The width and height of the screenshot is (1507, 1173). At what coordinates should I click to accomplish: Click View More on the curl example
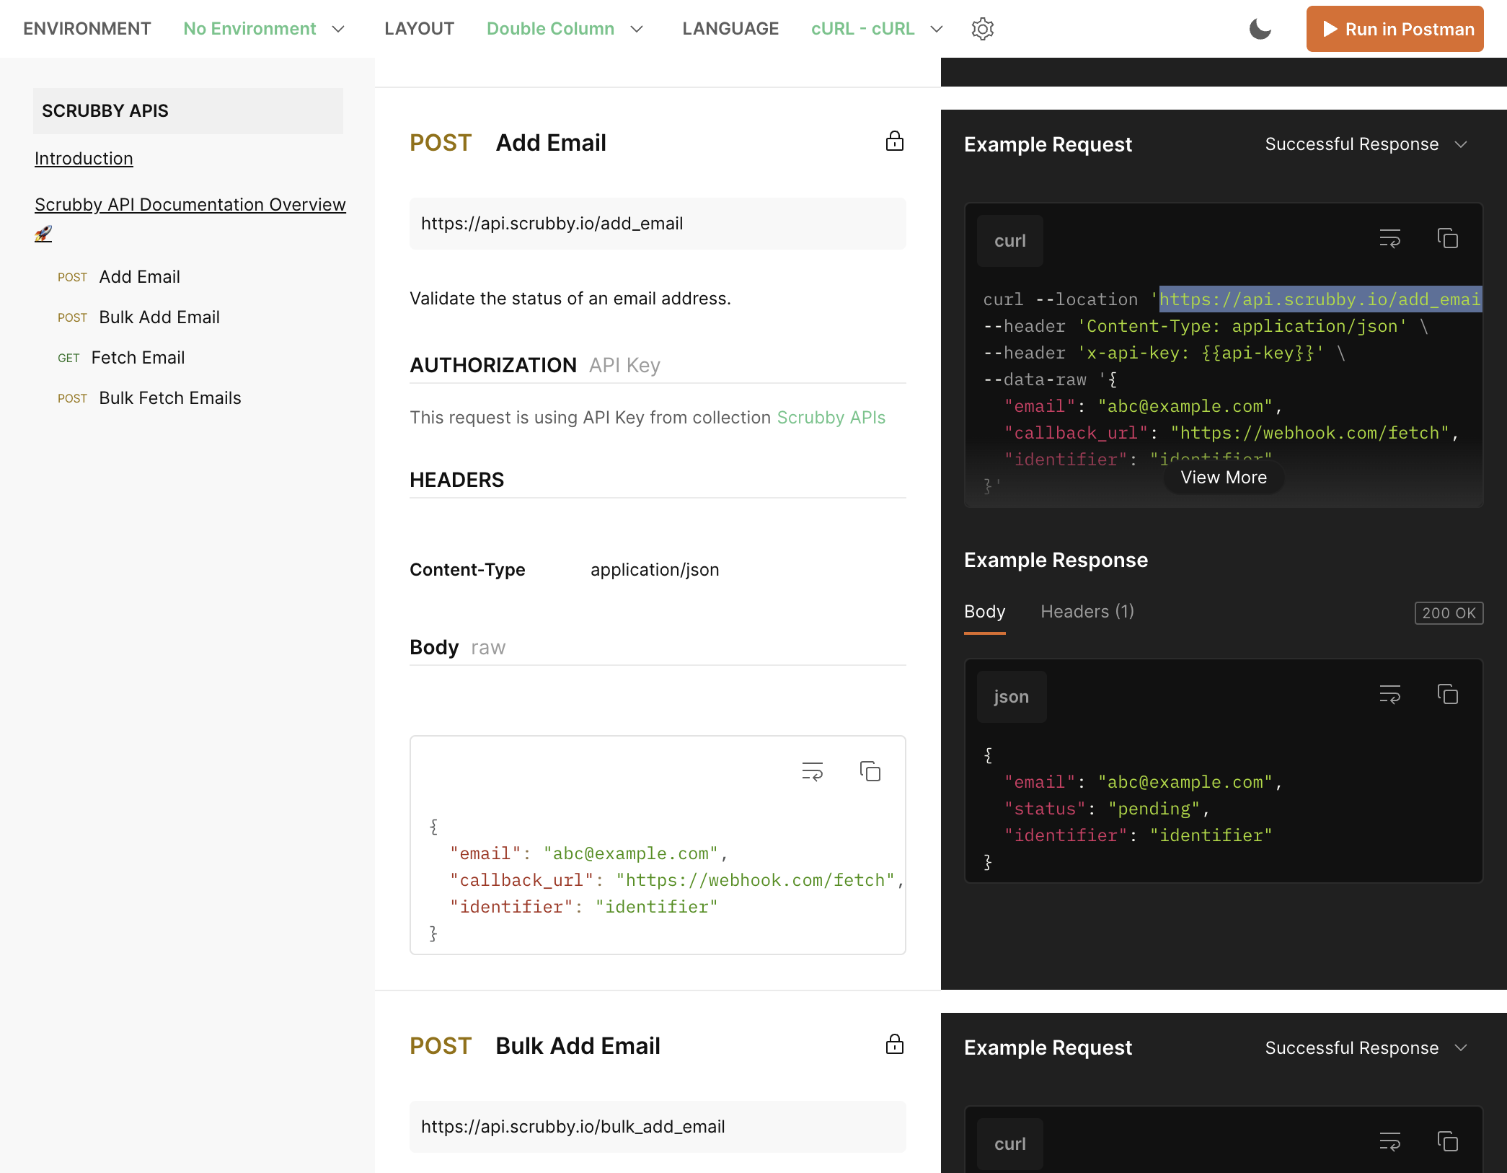[1224, 478]
